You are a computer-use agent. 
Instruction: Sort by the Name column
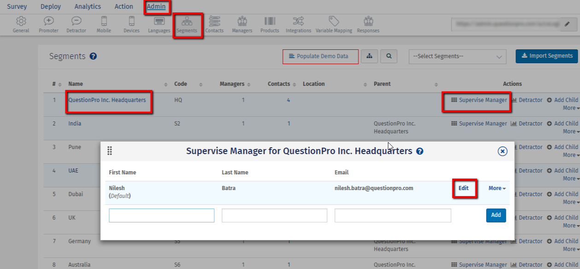pyautogui.click(x=166, y=84)
